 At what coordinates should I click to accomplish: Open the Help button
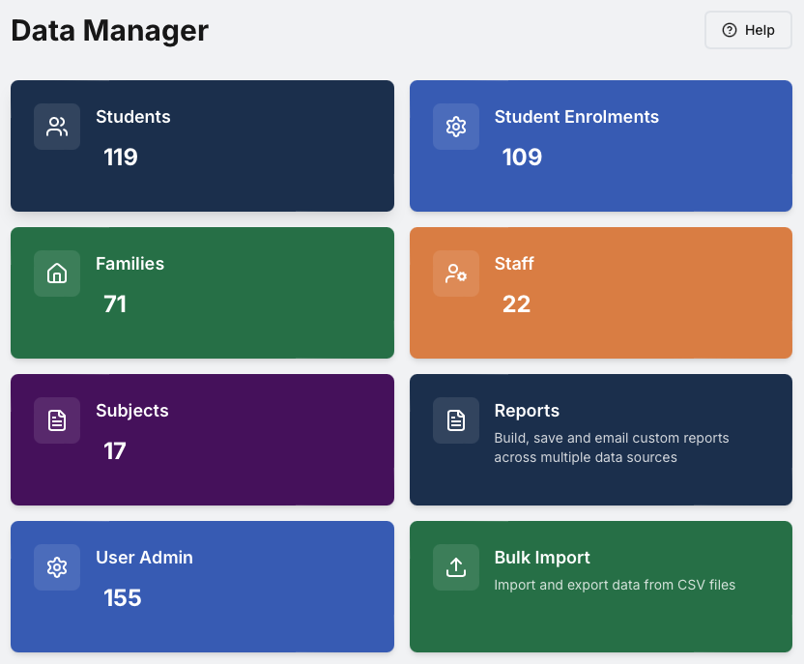pyautogui.click(x=748, y=30)
